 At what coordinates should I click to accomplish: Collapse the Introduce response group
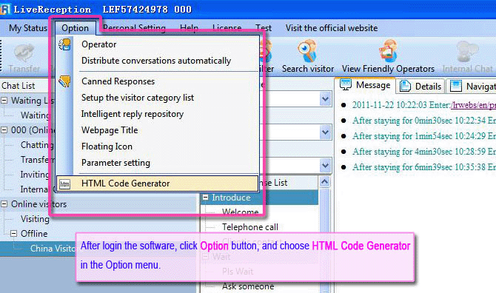(206, 198)
